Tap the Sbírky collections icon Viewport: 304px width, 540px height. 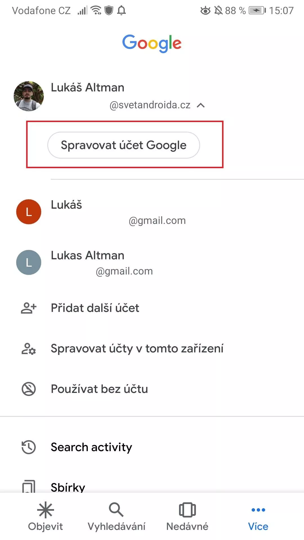pyautogui.click(x=29, y=486)
